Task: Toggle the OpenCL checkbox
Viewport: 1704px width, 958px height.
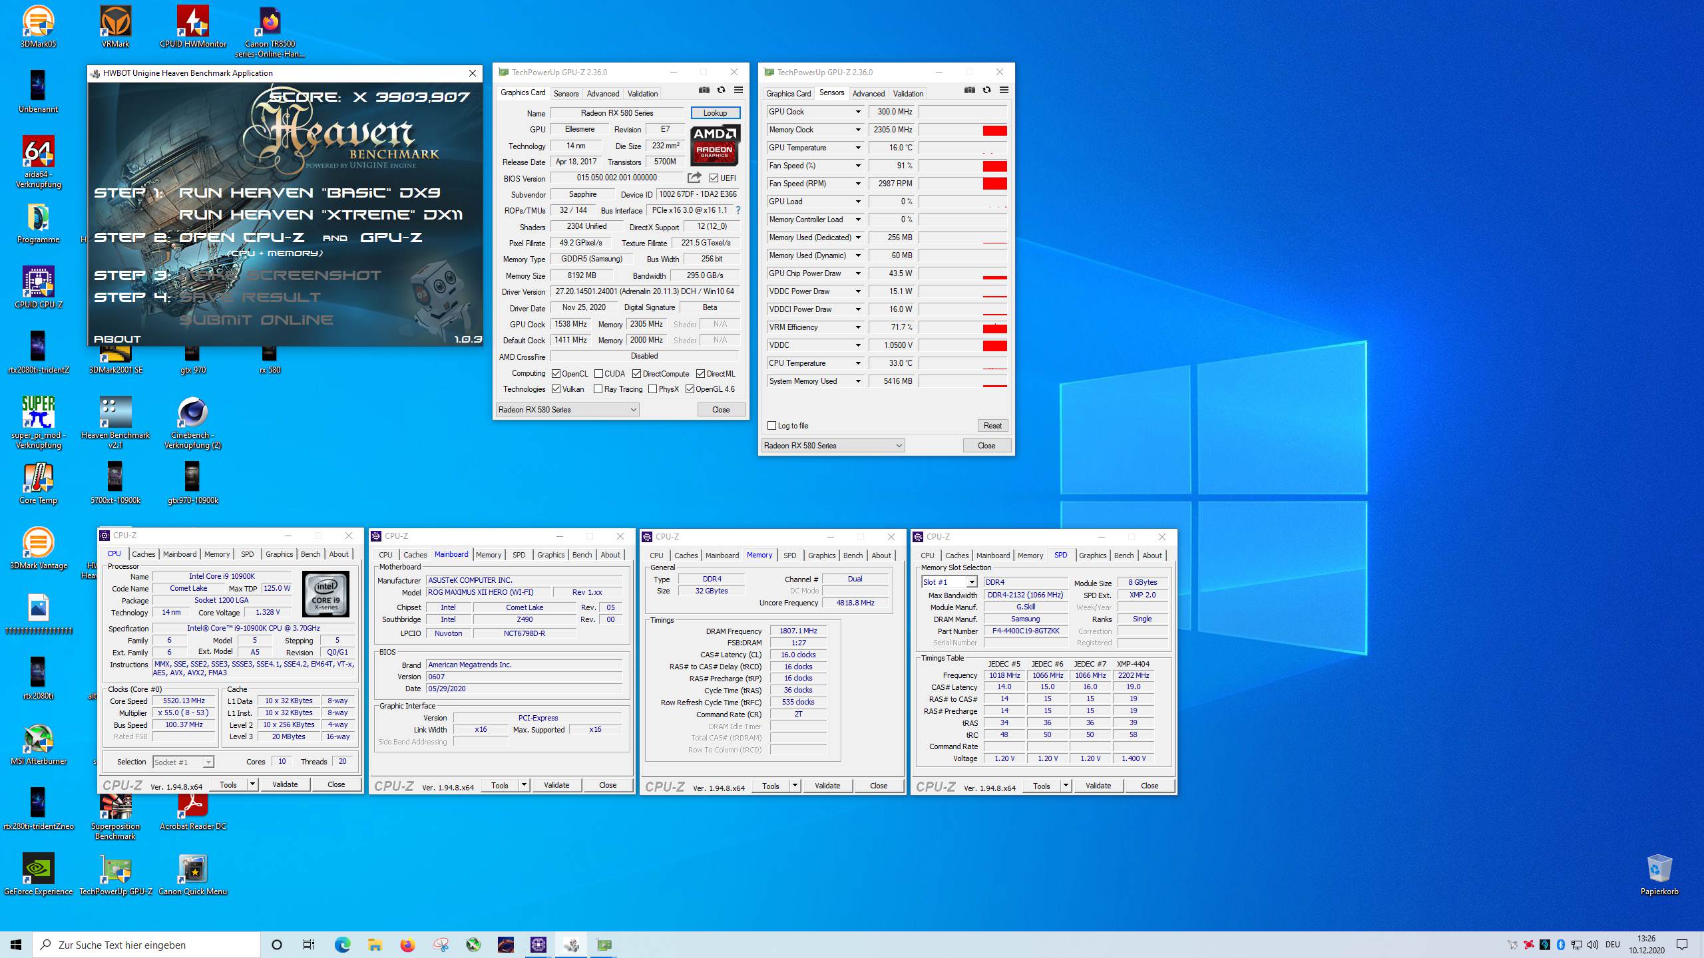Action: pos(556,374)
